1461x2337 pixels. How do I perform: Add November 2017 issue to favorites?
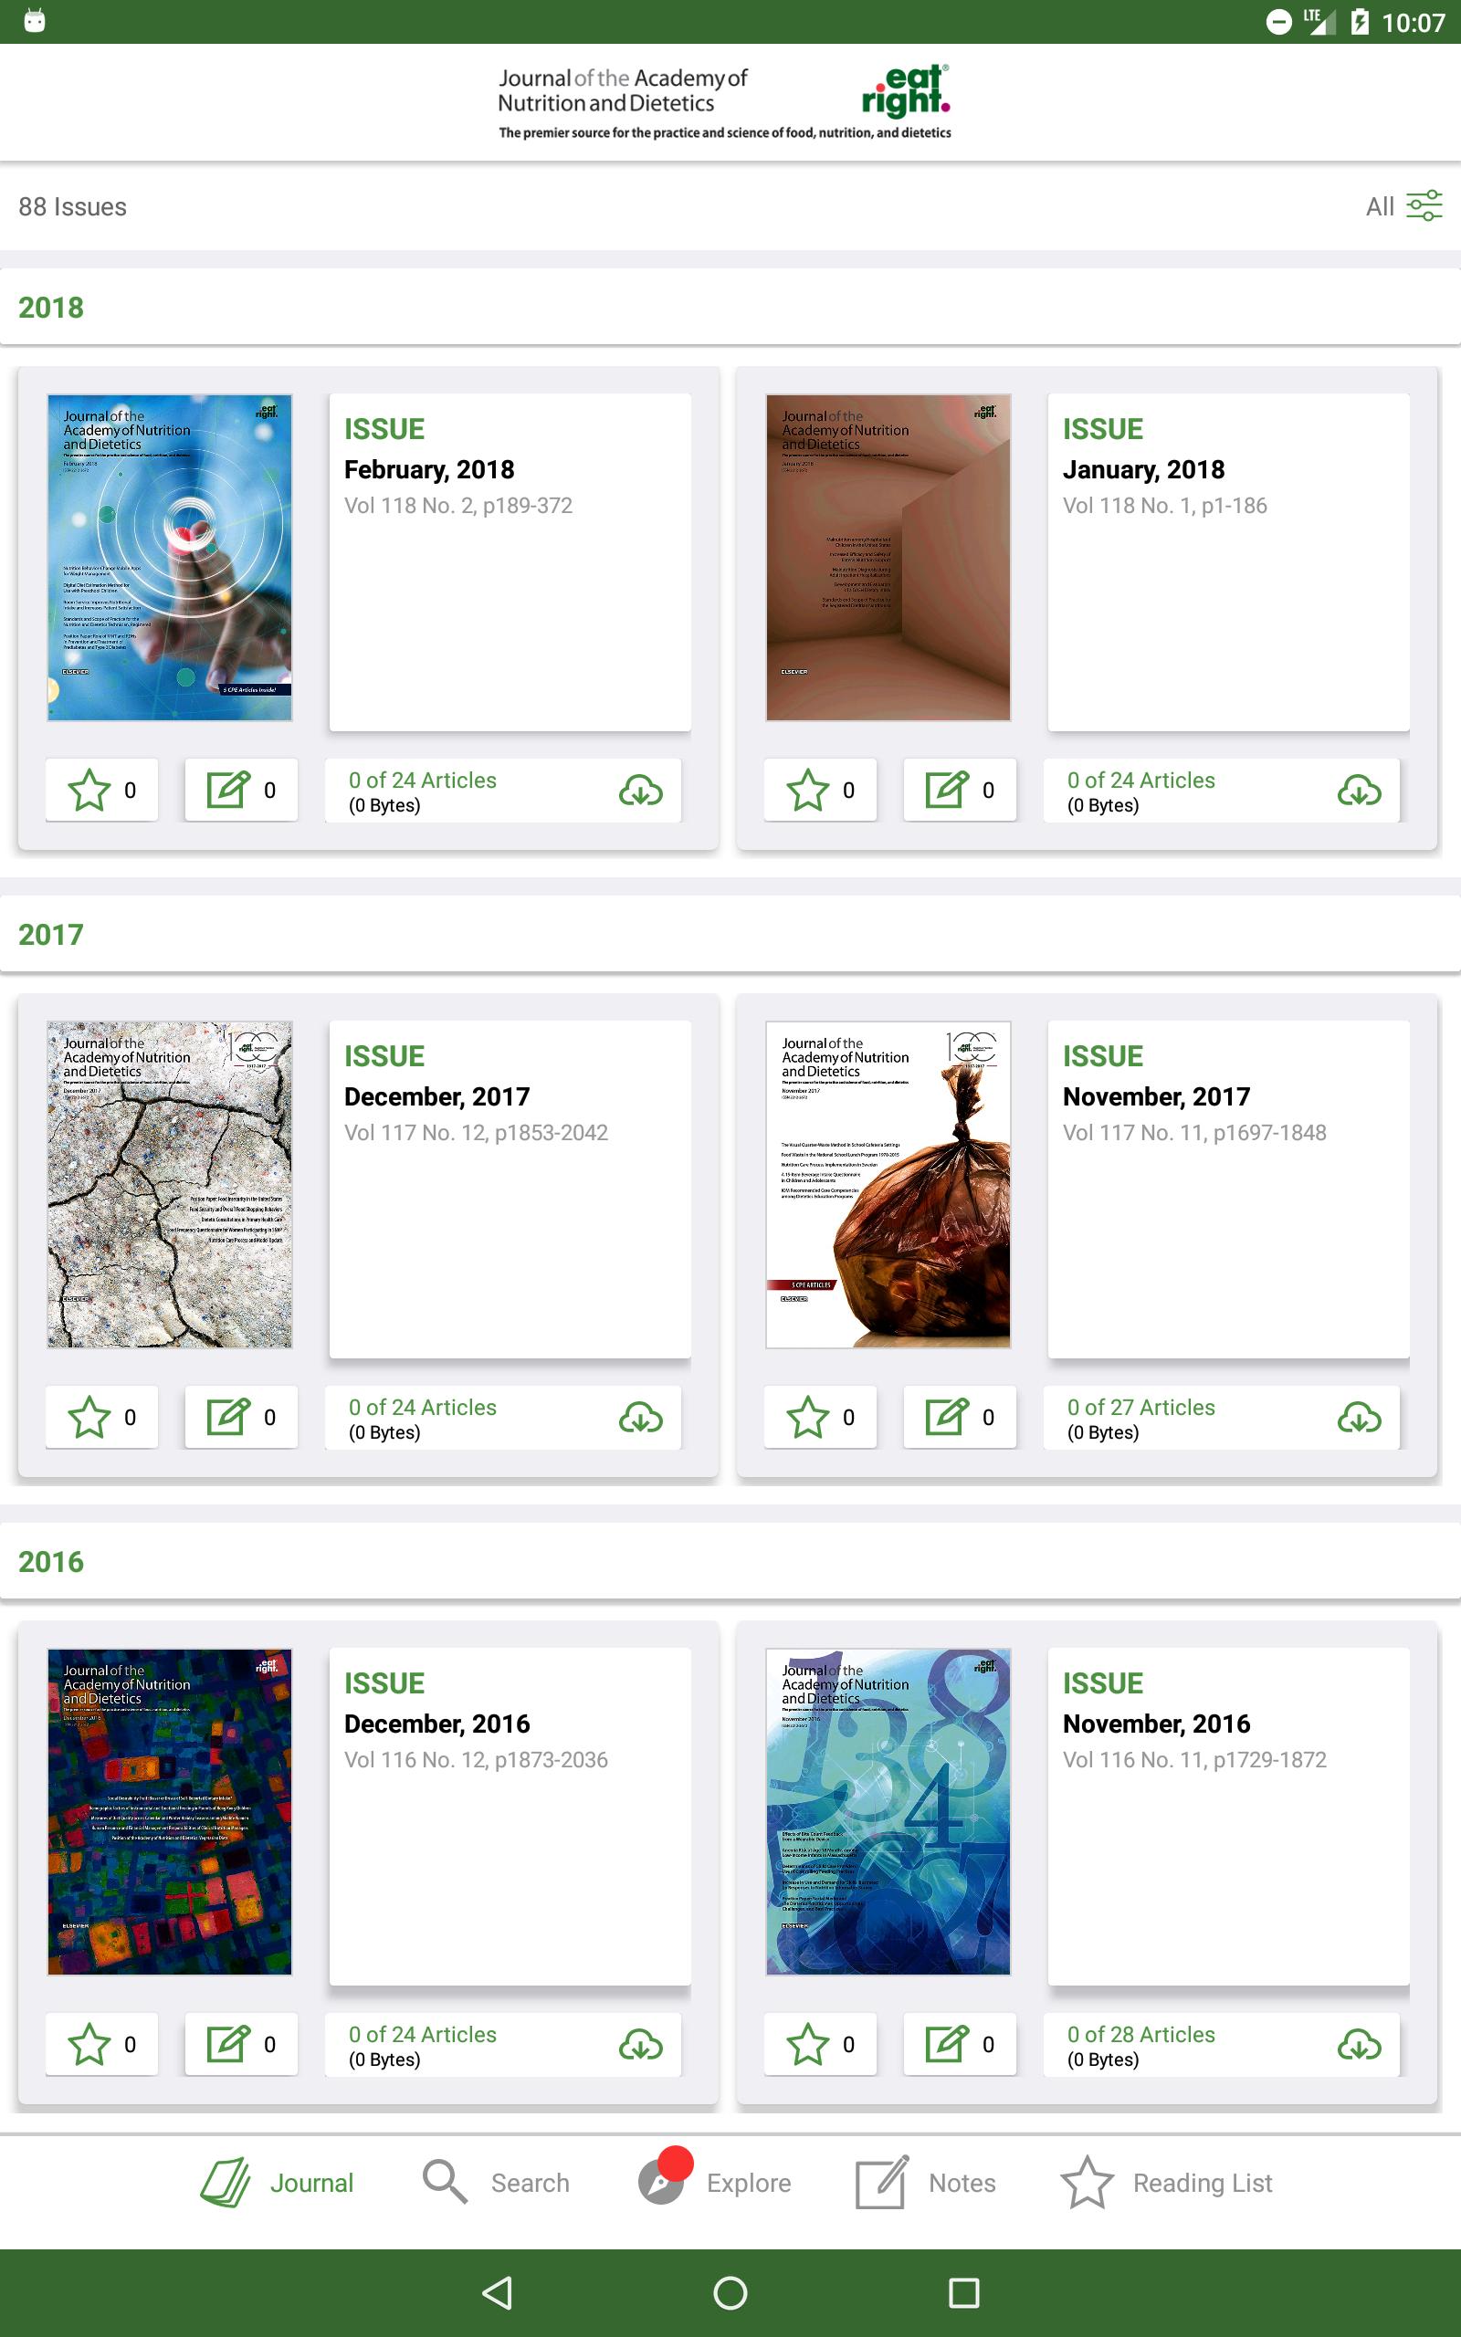tap(820, 1417)
